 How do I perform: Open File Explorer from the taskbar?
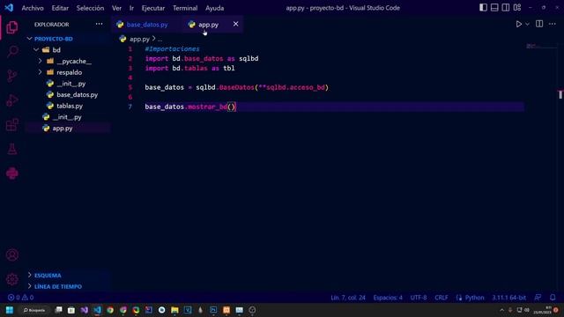click(x=174, y=310)
